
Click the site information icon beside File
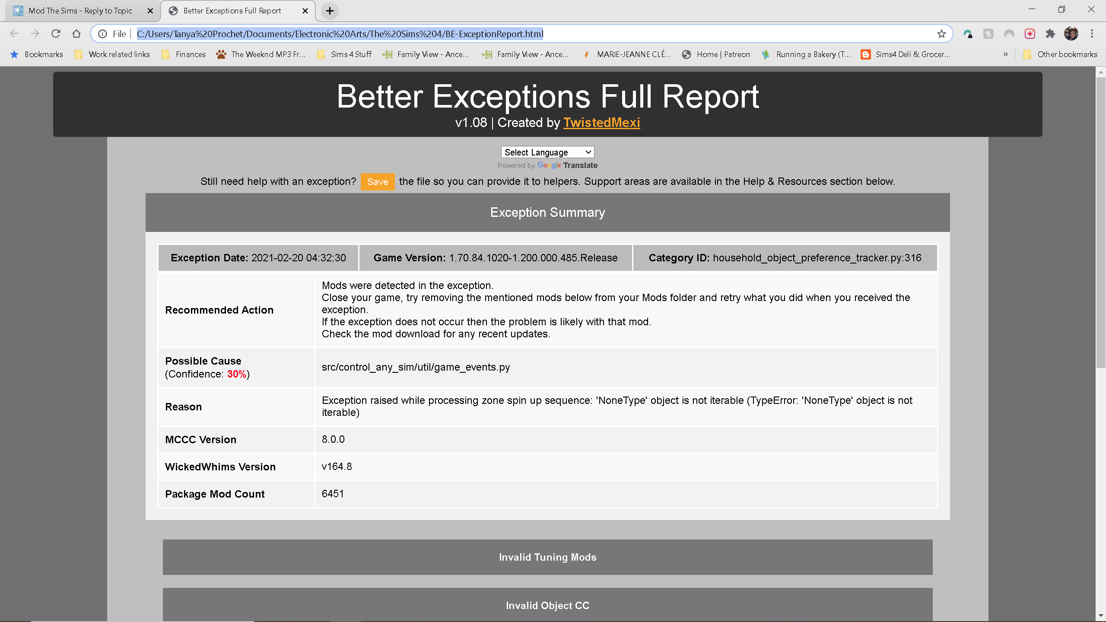click(102, 34)
